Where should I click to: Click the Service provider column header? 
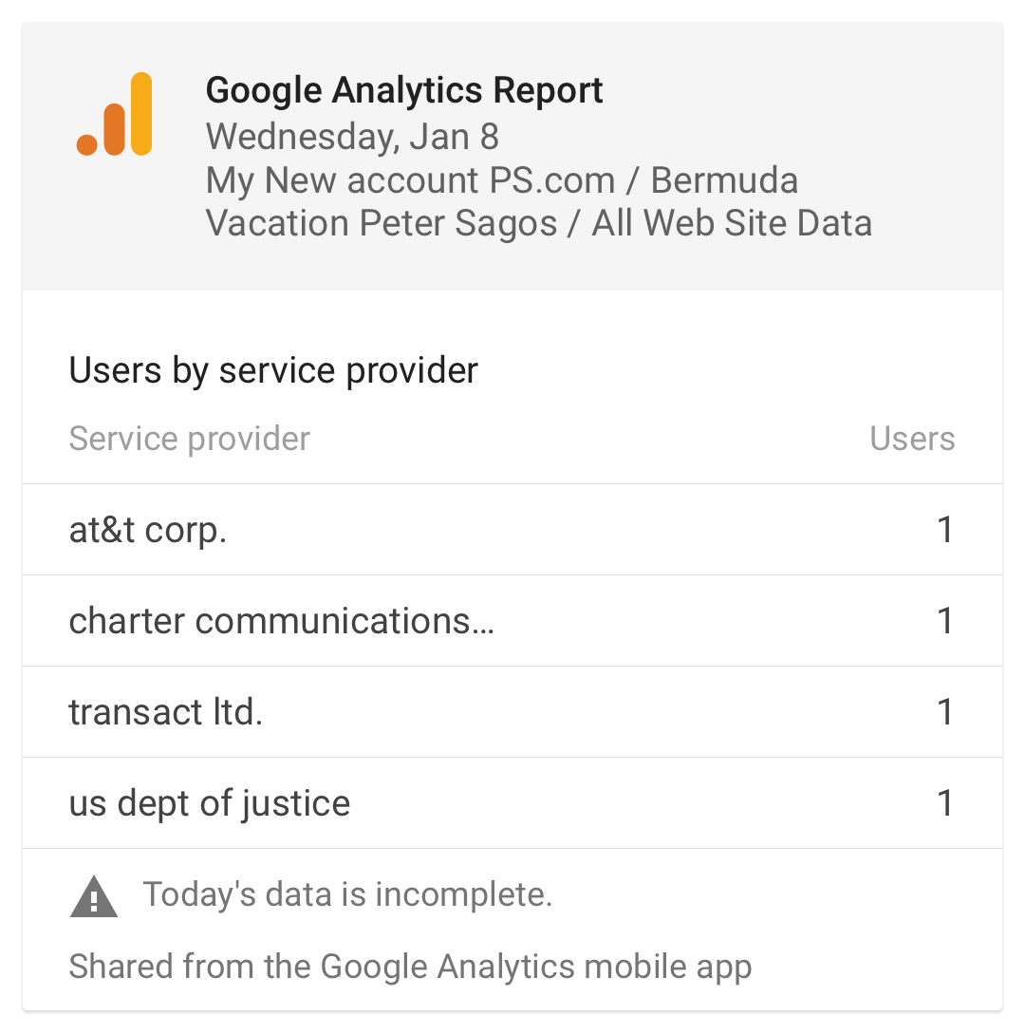tap(189, 440)
